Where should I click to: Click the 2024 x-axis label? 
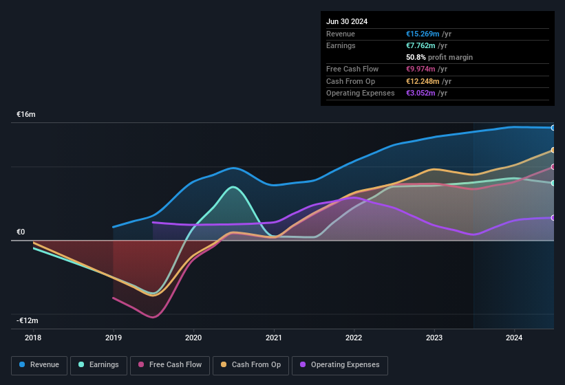point(514,338)
